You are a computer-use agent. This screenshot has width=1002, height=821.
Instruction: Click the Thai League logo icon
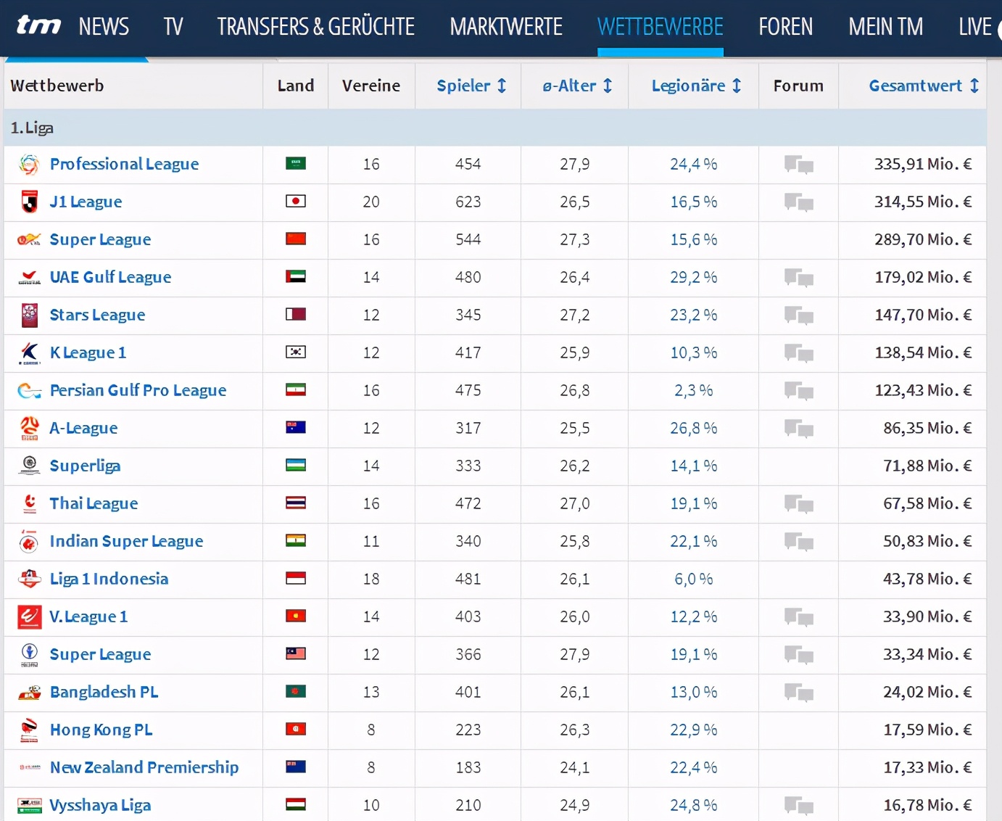click(x=29, y=503)
